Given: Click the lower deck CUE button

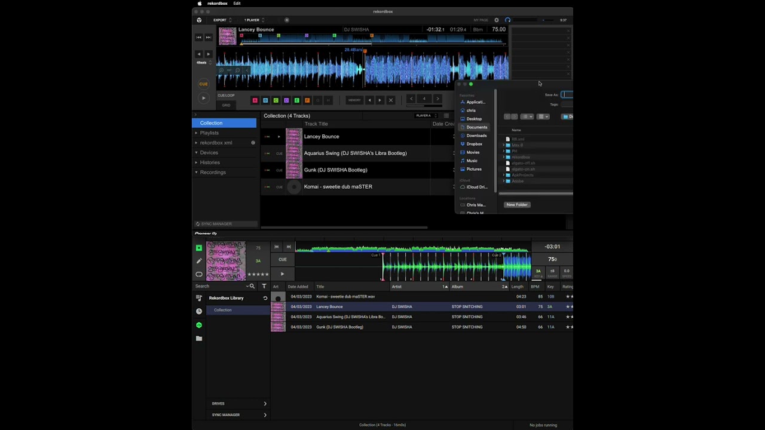Looking at the screenshot, I should 283,260.
